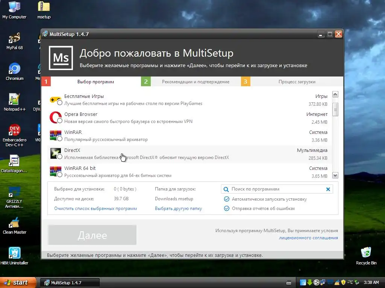This screenshot has height=288, width=385.
Task: Open HiBit Uninstaller desktop shortcut
Action: tap(14, 256)
